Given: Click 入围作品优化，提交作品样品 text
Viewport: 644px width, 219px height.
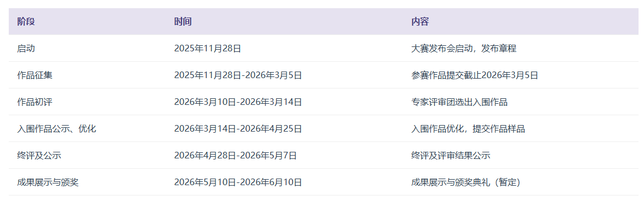Looking at the screenshot, I should 468,129.
